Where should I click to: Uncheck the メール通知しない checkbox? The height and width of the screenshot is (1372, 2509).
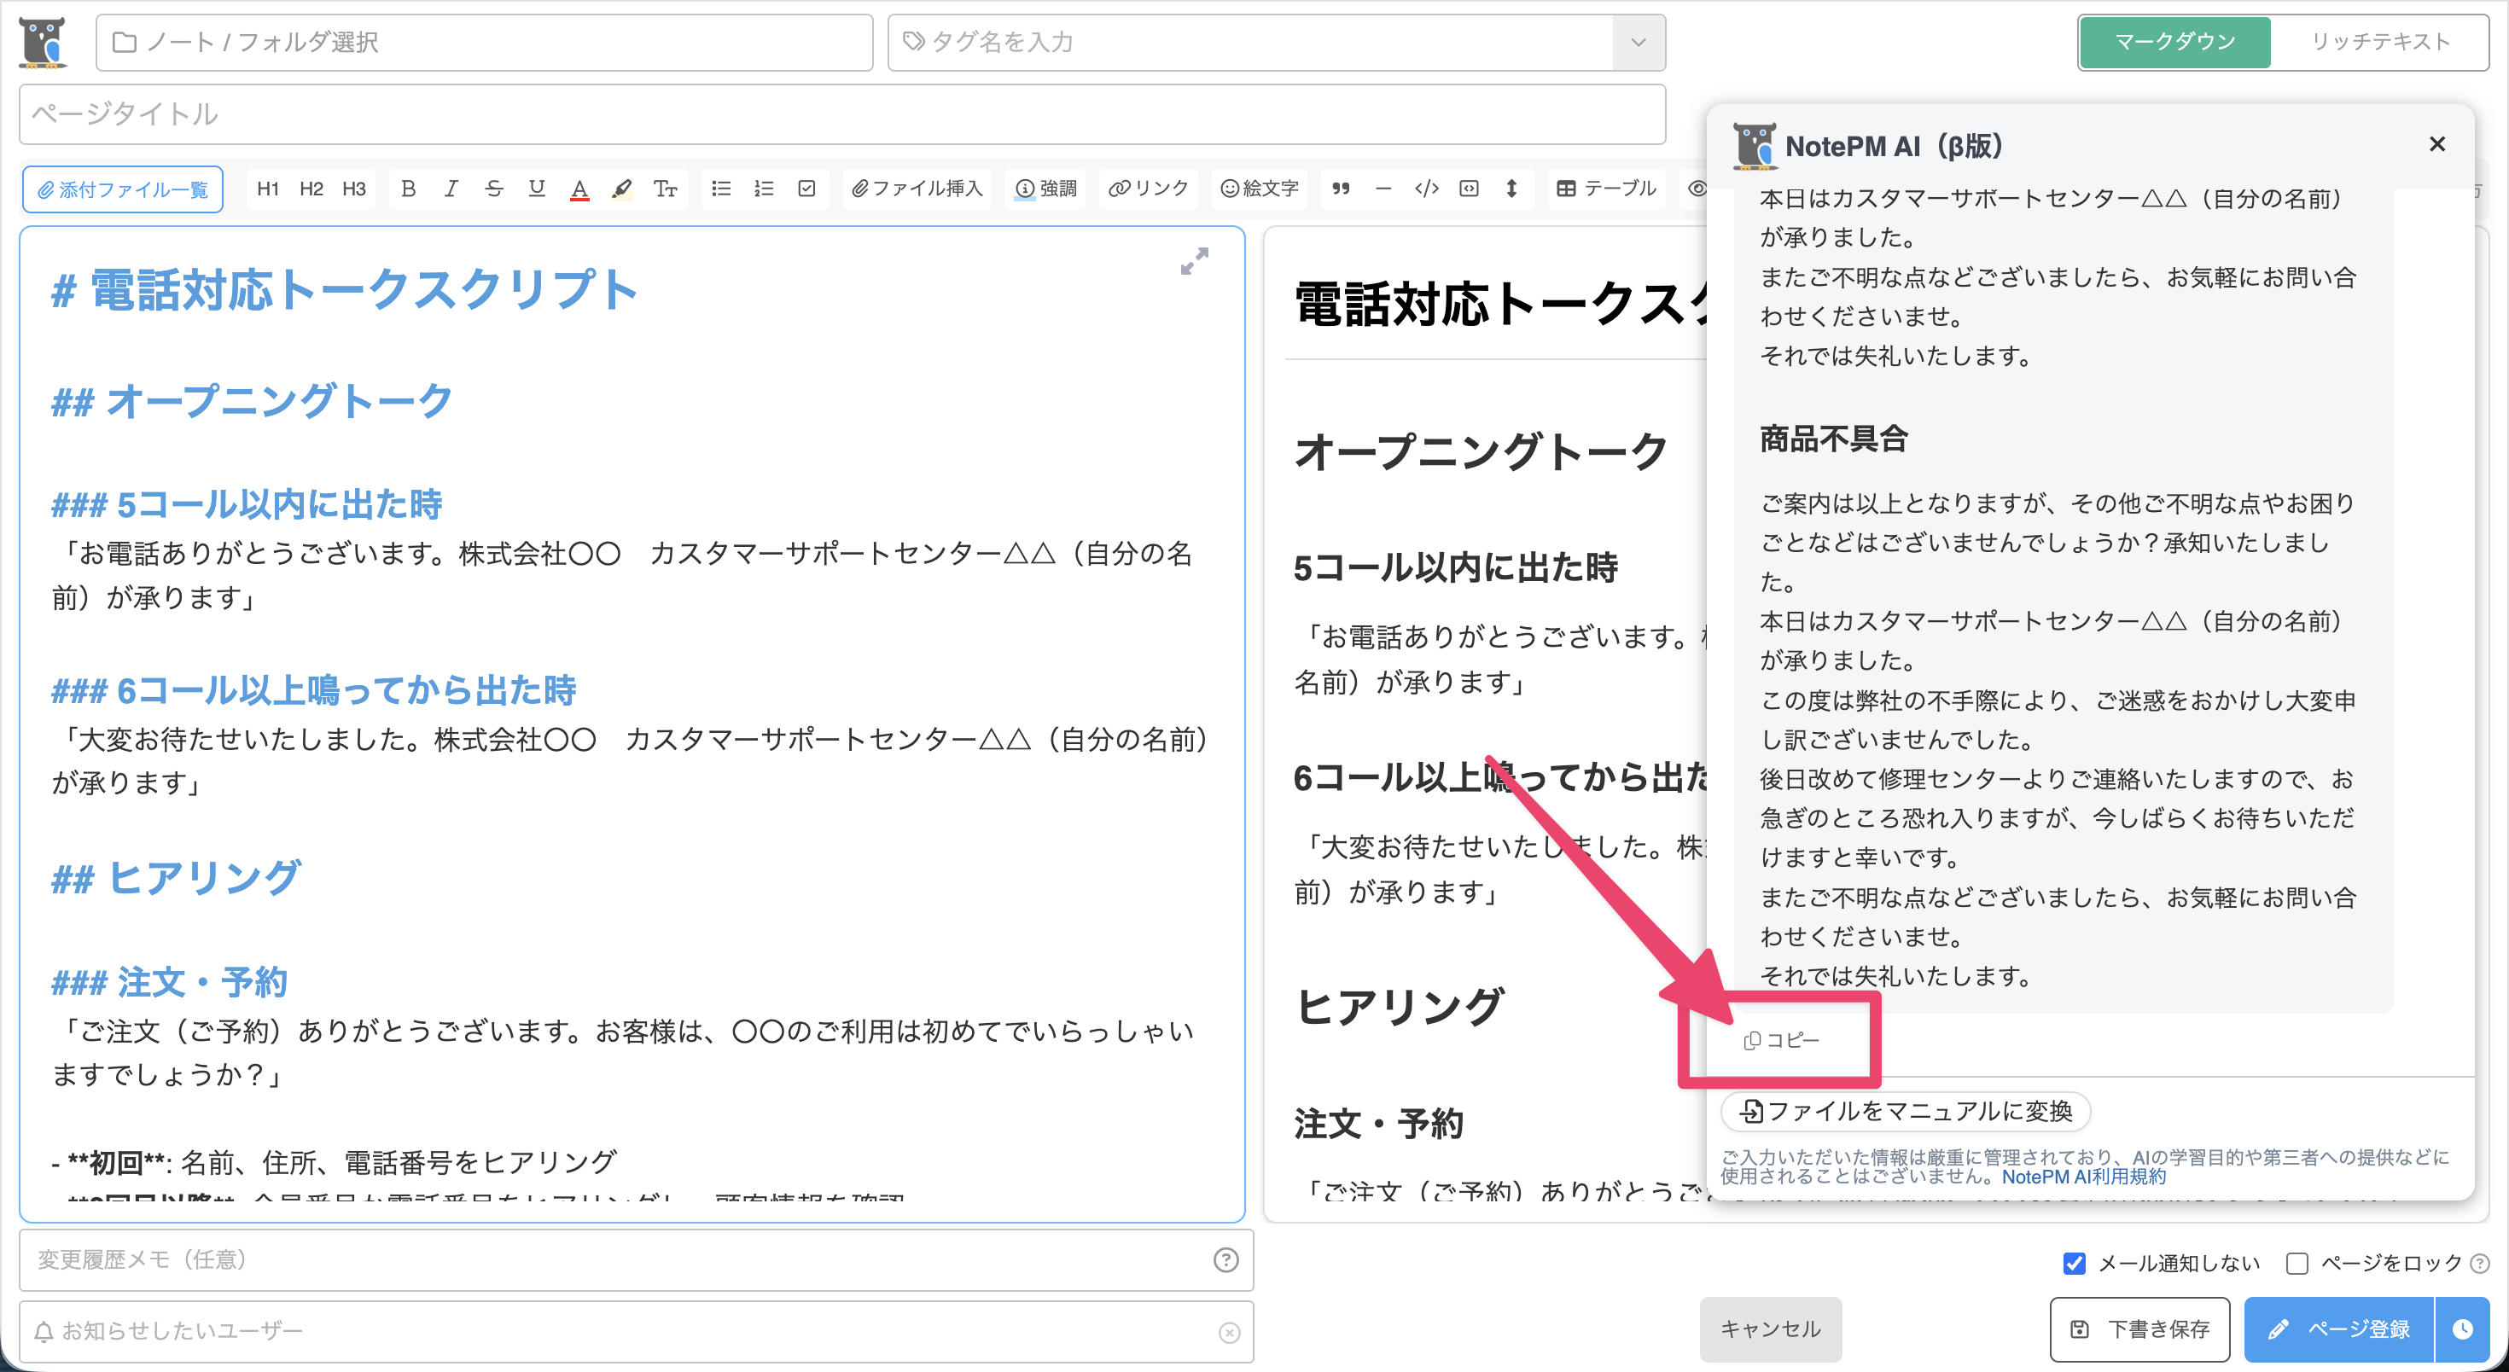(x=2074, y=1263)
